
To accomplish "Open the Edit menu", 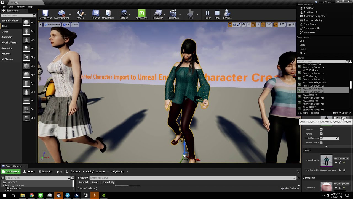I will (x=11, y=7).
